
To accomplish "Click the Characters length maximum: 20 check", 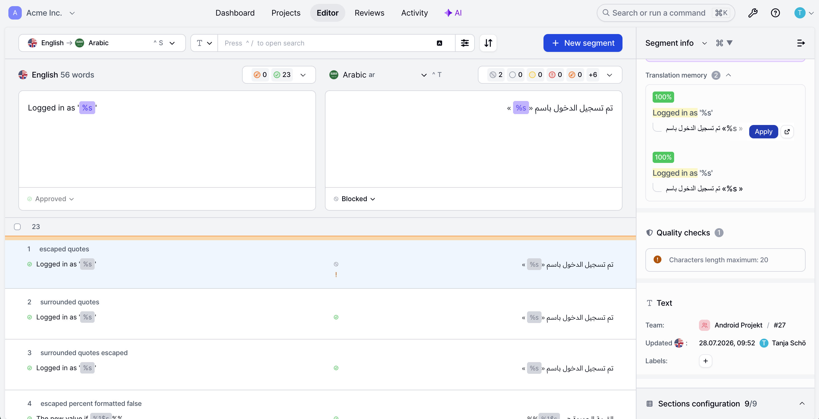I will (x=725, y=260).
